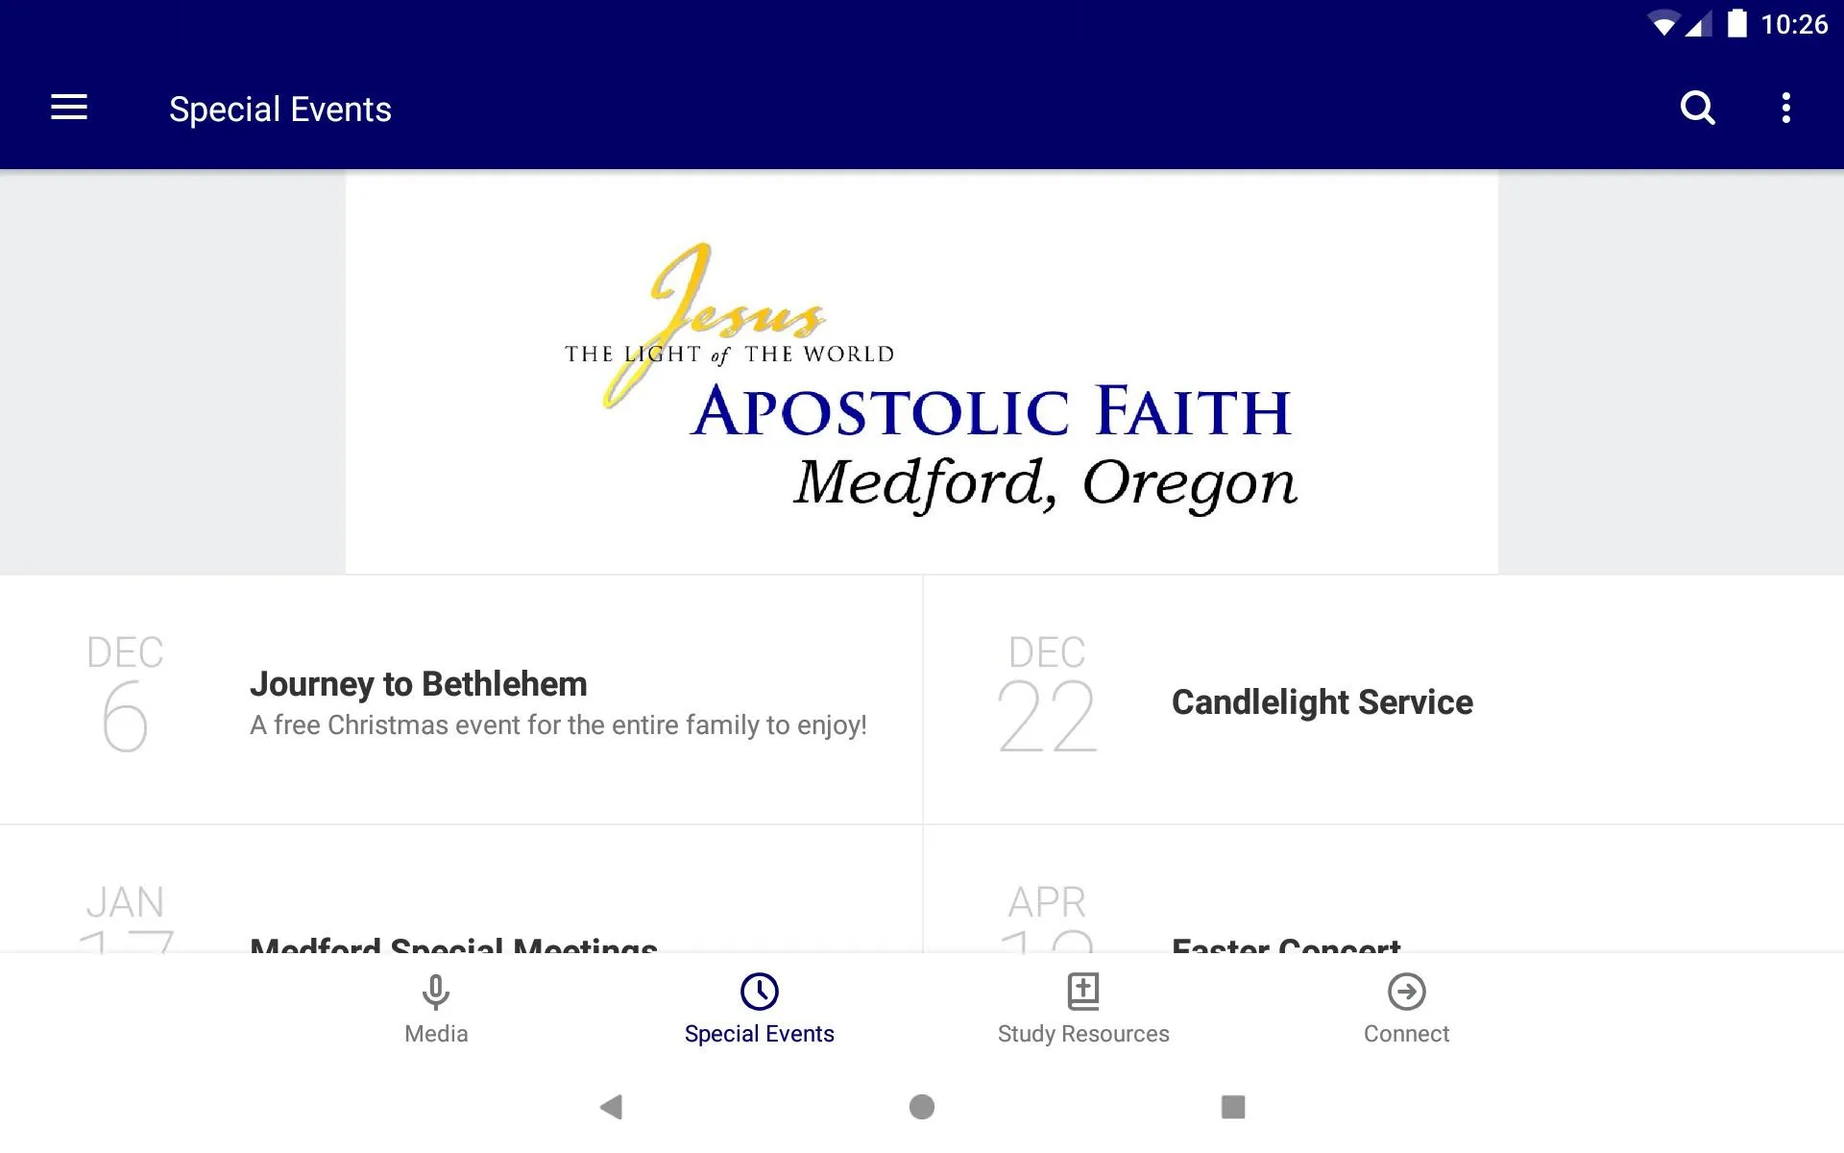Select the Media tab label
This screenshot has height=1153, width=1844.
435,1034
